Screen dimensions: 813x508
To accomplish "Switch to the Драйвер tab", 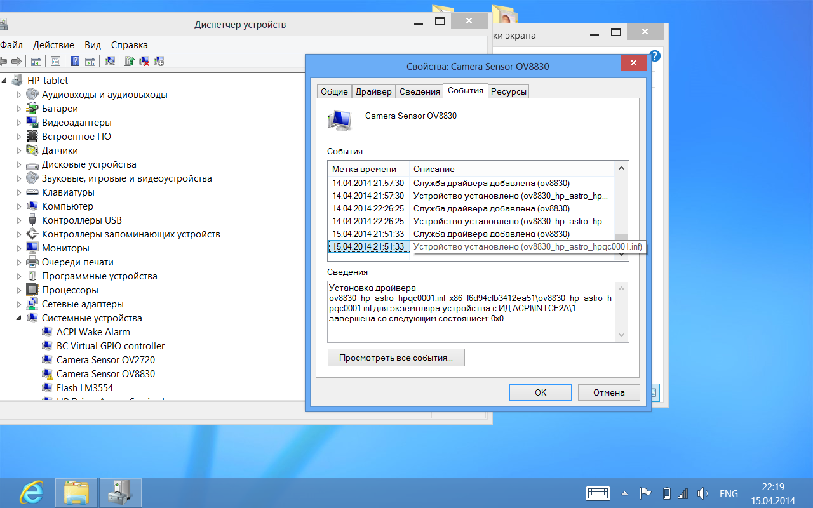I will tap(373, 91).
